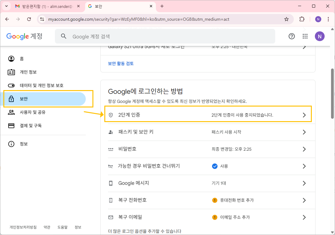
Task: Open the Chrome three-dot menu
Action: pyautogui.click(x=328, y=19)
